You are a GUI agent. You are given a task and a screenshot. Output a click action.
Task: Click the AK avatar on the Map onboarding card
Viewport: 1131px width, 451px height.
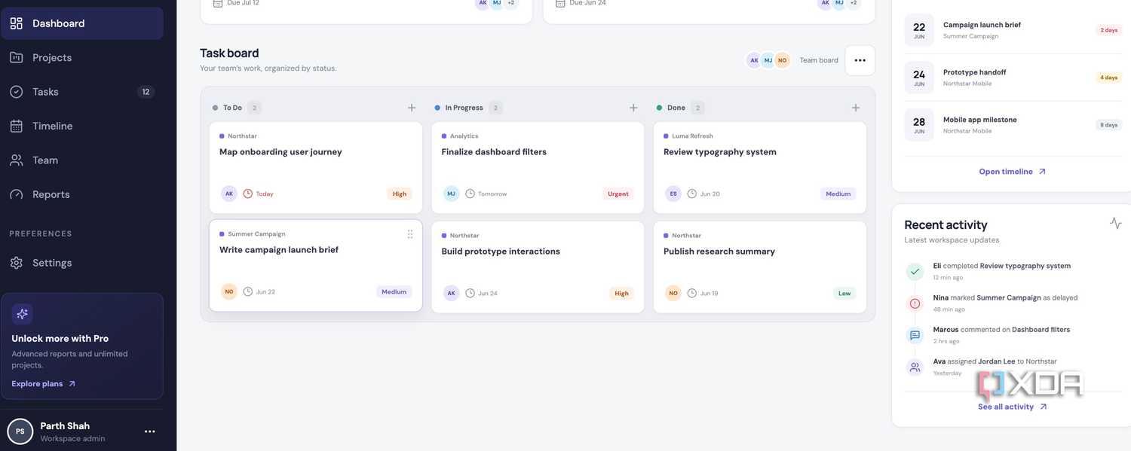(x=229, y=194)
